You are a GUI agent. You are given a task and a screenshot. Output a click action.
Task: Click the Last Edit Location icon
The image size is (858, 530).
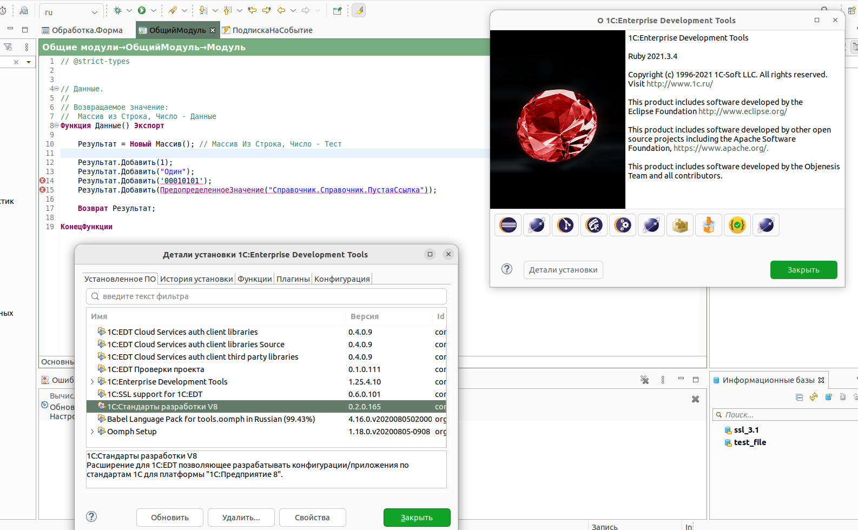coord(252,10)
